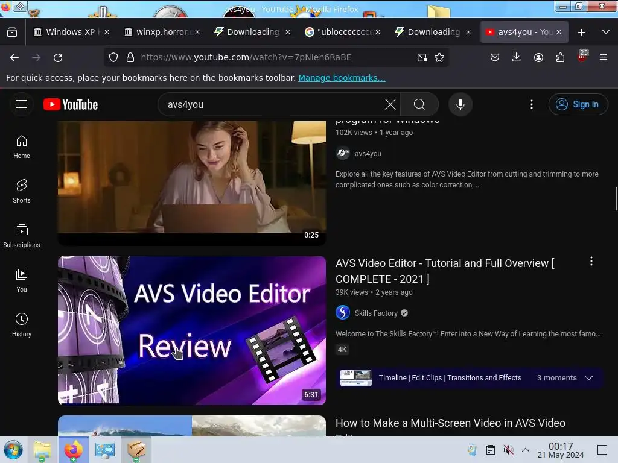The image size is (618, 463).
Task: Clear the avs4you search text
Action: 390,104
